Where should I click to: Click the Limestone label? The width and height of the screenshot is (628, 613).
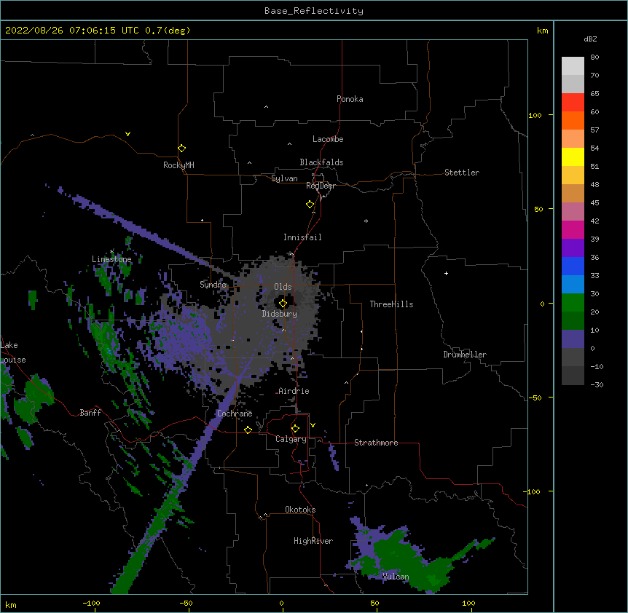[x=111, y=259]
